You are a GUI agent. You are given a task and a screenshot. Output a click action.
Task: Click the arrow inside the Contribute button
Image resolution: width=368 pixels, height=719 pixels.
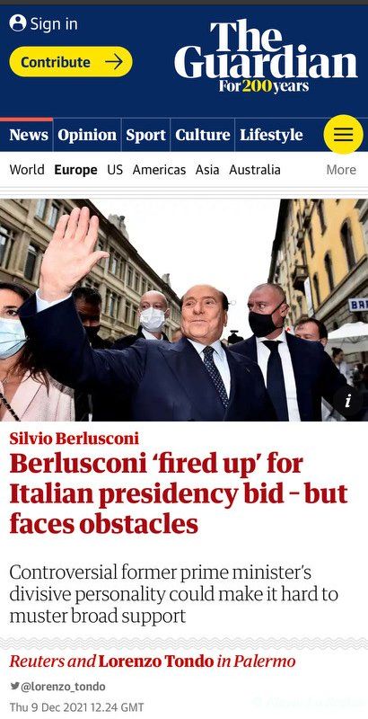(x=113, y=61)
